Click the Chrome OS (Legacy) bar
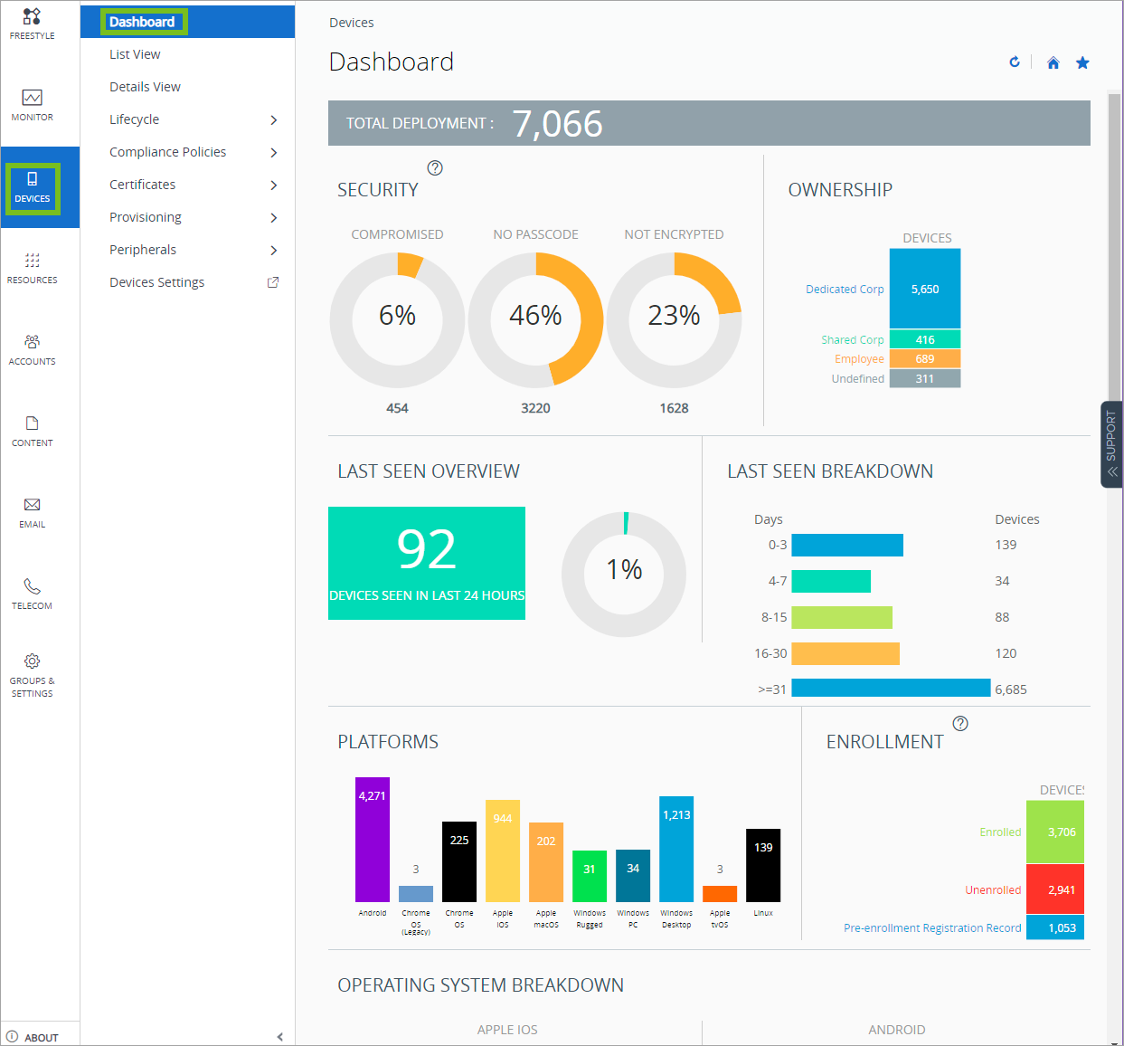Screen dimensions: 1124x1046 click(x=416, y=894)
